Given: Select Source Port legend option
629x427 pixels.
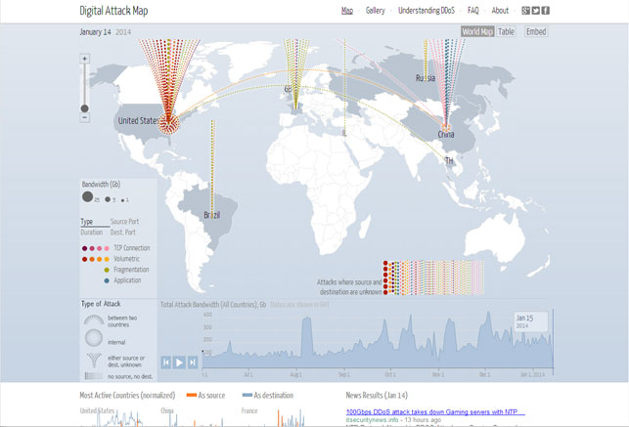Looking at the screenshot, I should (124, 222).
